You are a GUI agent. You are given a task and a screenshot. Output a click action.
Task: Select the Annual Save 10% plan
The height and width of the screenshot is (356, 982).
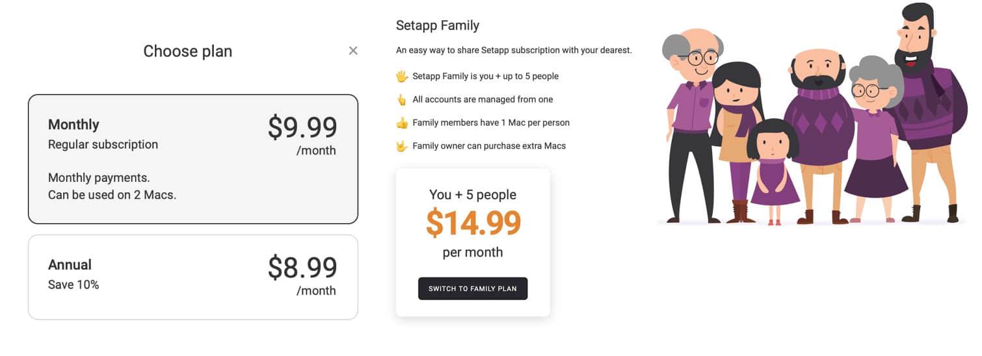tap(193, 277)
